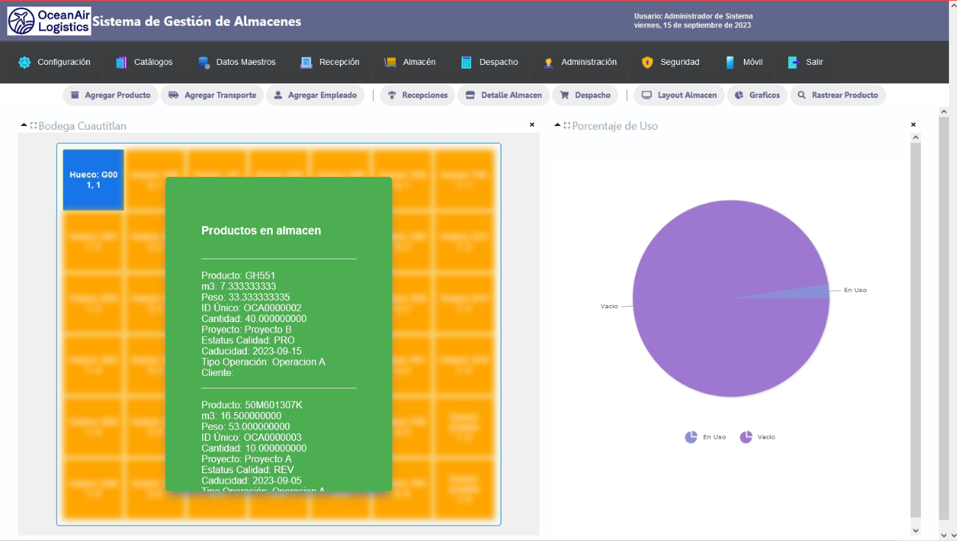Click the text Proyecto: Proyecto B
The image size is (957, 541).
[246, 329]
